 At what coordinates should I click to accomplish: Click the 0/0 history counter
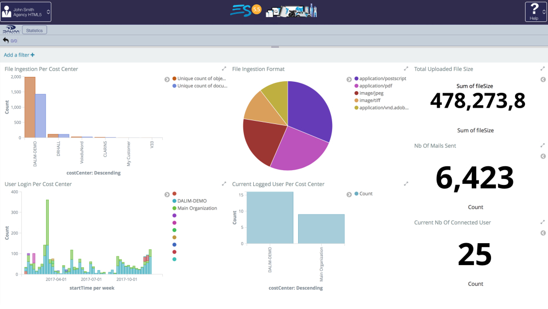[x=14, y=41]
